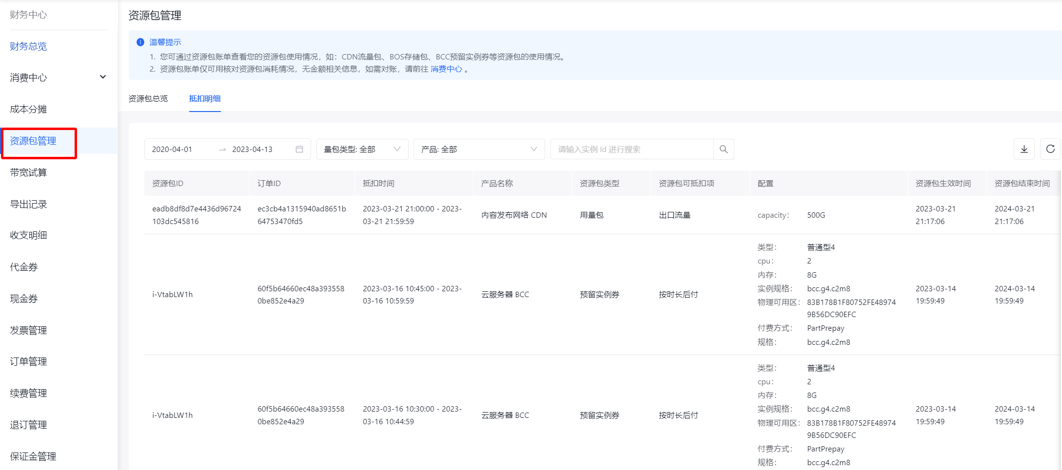Expand the 消费中心 sidebar chevron

pyautogui.click(x=103, y=77)
